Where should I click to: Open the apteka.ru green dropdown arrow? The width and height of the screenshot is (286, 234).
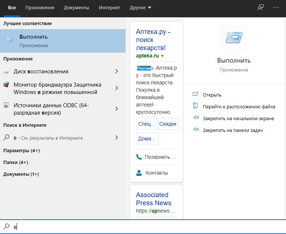click(x=162, y=56)
